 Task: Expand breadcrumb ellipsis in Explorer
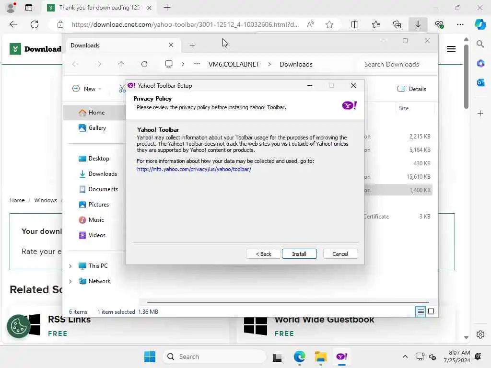[197, 64]
